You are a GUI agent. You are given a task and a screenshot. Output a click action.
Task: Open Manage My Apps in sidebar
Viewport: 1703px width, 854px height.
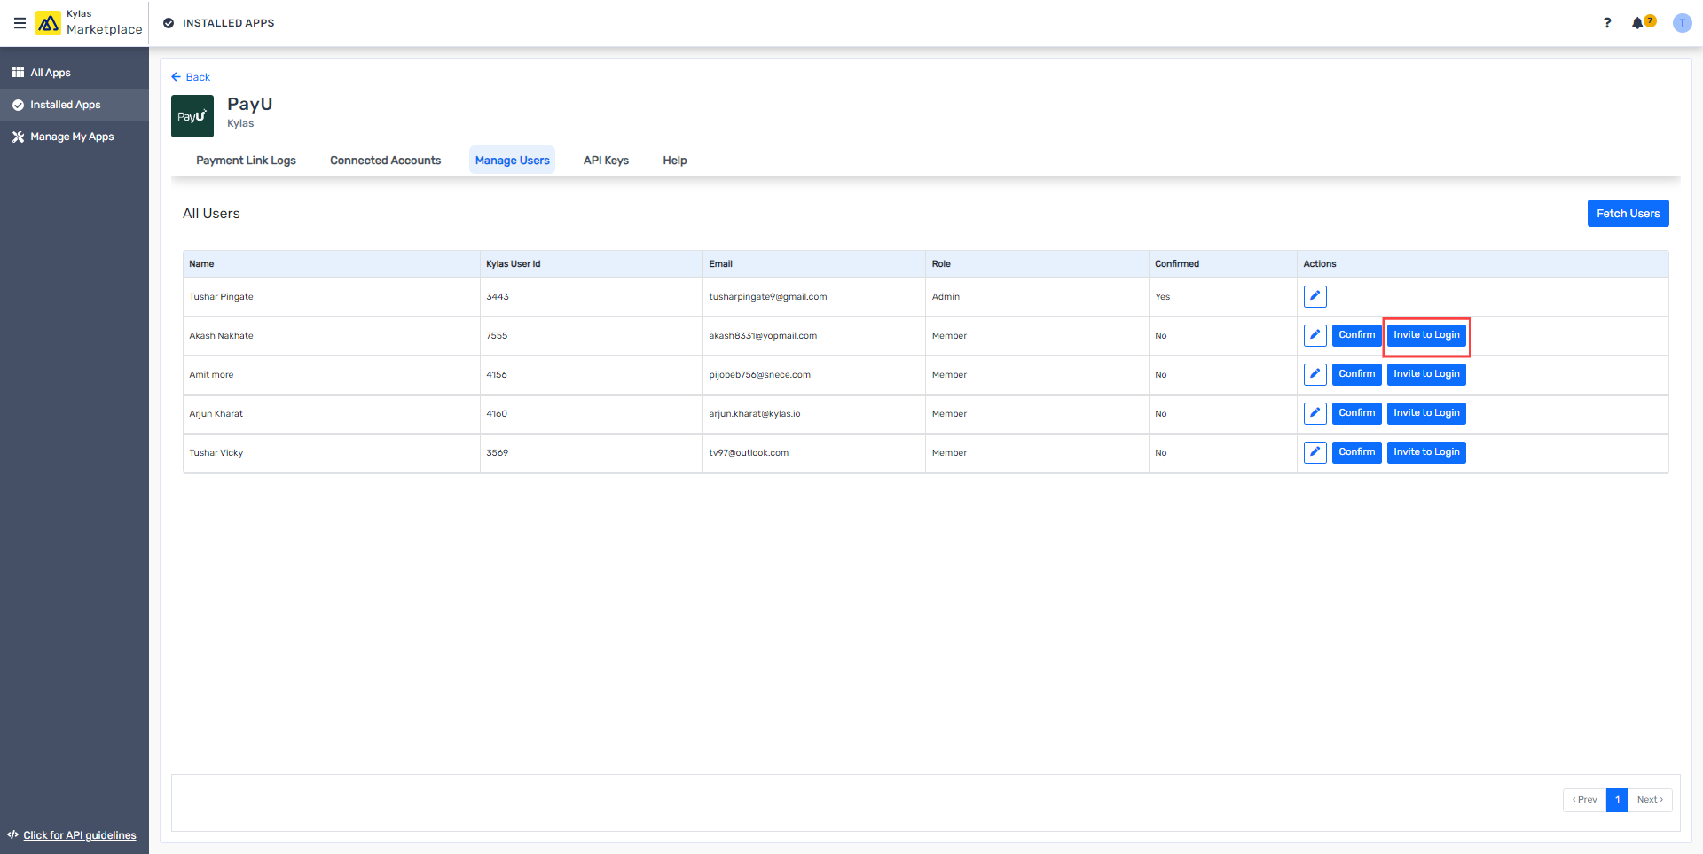(72, 137)
